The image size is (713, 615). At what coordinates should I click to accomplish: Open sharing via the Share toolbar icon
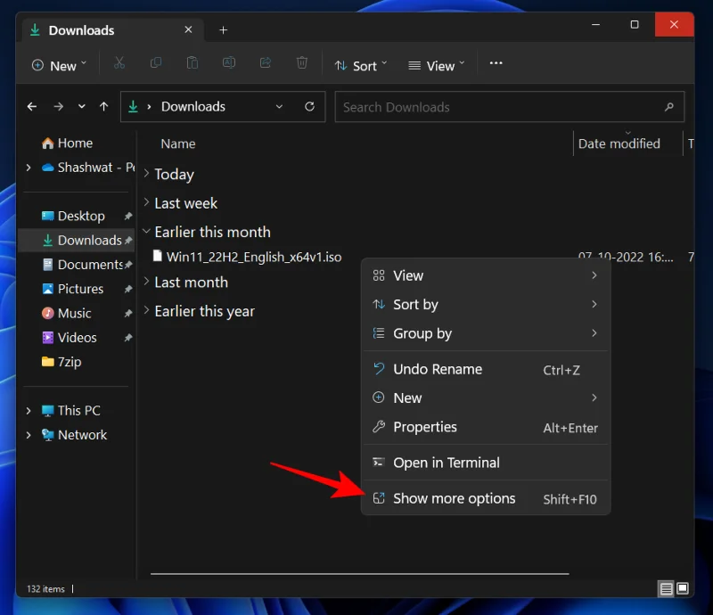click(265, 63)
